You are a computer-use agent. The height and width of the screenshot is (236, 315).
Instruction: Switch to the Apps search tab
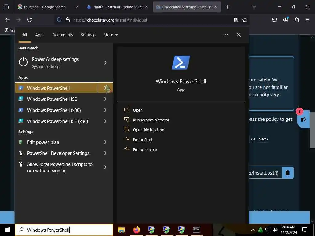point(40,35)
